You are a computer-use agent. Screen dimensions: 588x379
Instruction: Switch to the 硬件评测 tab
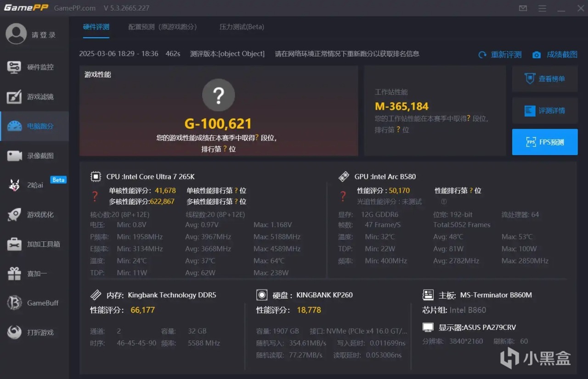96,27
